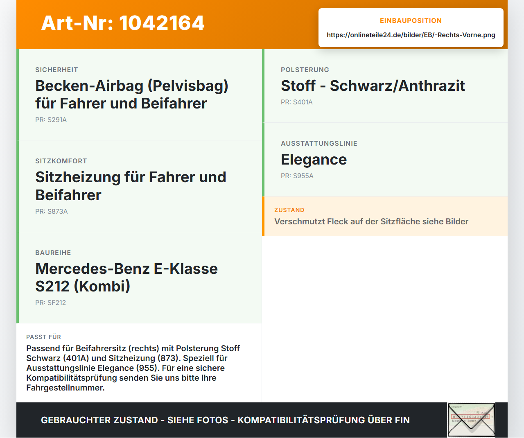Screen dimensions: 524x438
Task: Click the PR: SF212 code
Action: pyautogui.click(x=50, y=303)
